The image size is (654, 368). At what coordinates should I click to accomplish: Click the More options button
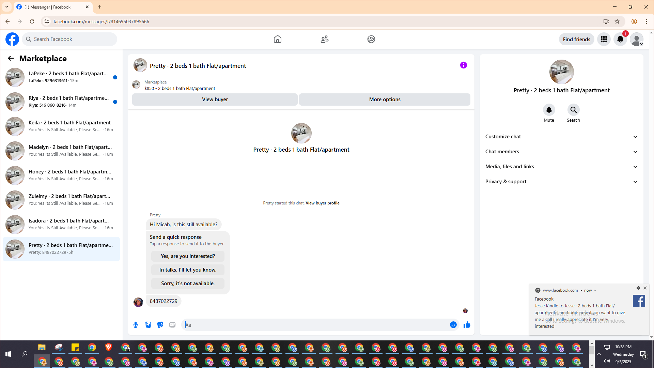point(385,99)
